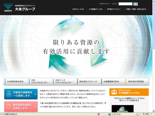
Task: Open the zoom level dropdown arrow
Action: click(151, 114)
